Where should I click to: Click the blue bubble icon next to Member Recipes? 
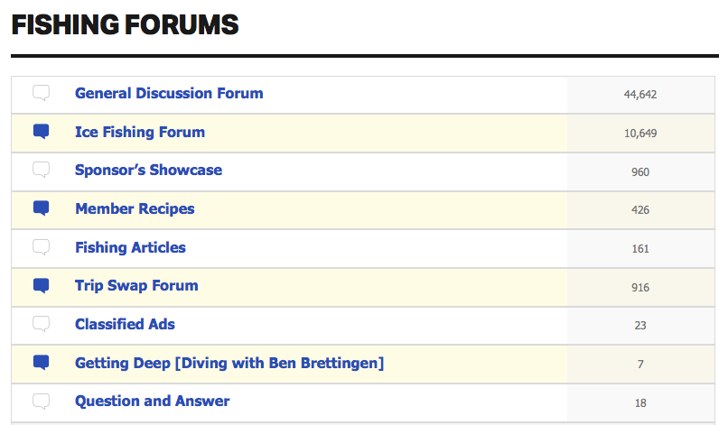41,208
